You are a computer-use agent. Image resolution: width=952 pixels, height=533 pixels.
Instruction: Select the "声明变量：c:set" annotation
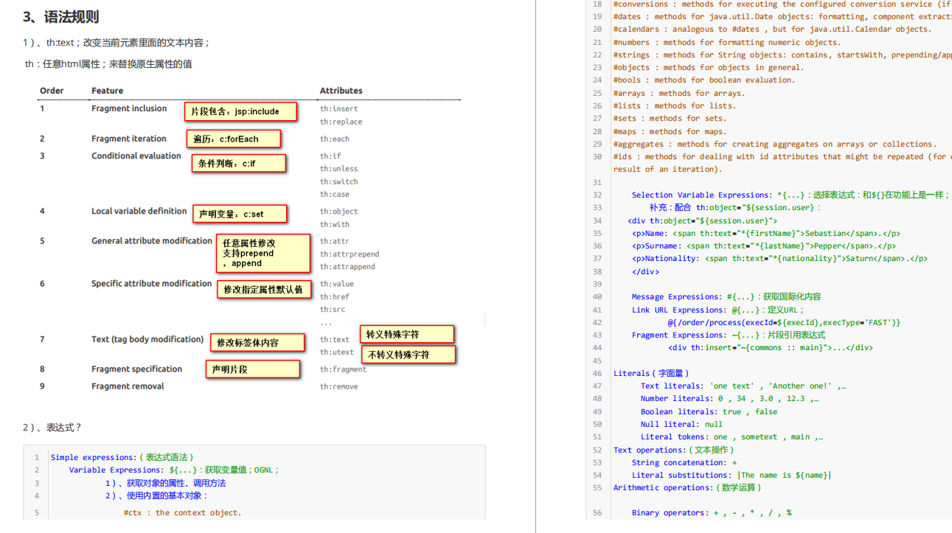[x=240, y=213]
